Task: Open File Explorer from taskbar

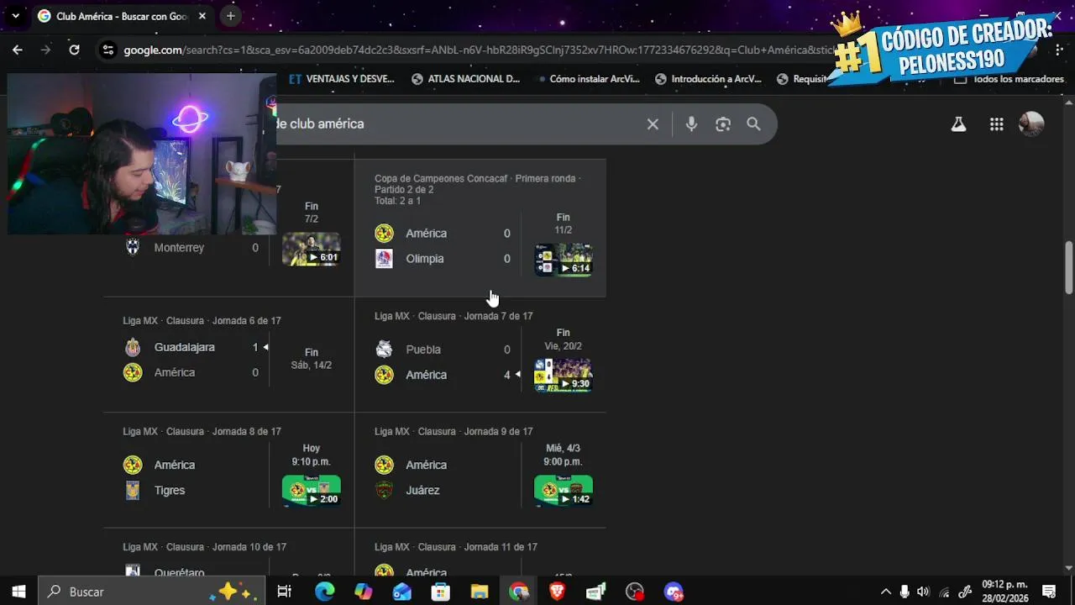Action: [480, 592]
